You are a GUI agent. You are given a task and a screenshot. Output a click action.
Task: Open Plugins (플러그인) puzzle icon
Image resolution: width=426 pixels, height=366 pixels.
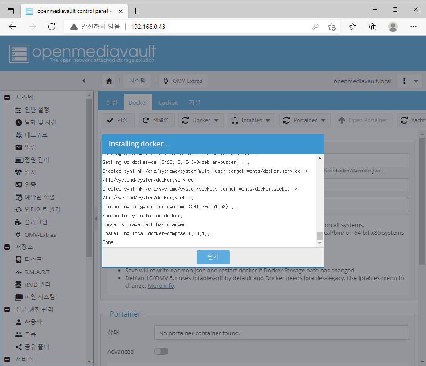[x=18, y=222]
